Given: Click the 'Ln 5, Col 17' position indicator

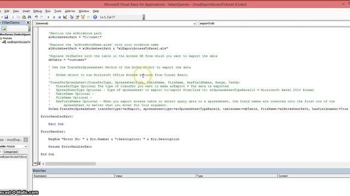Looking at the screenshot, I should (108, 17).
